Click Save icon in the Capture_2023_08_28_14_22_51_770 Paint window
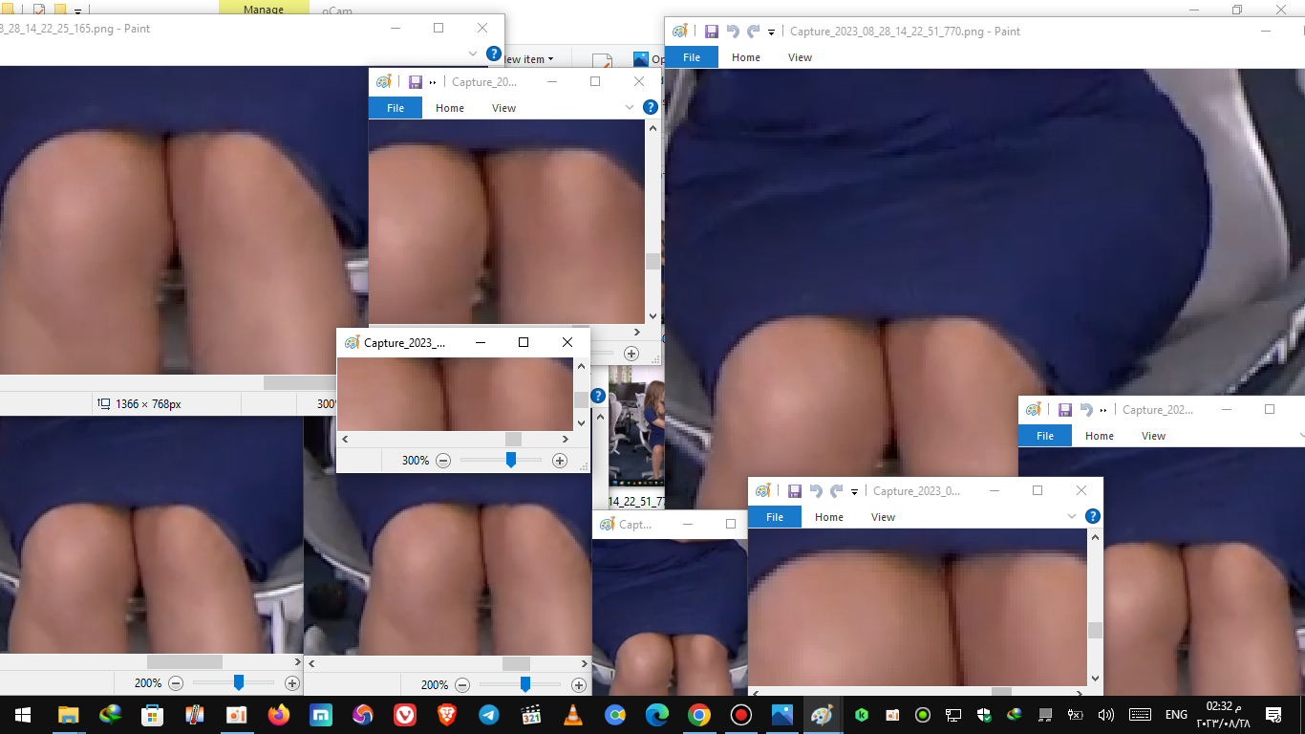 coord(711,32)
